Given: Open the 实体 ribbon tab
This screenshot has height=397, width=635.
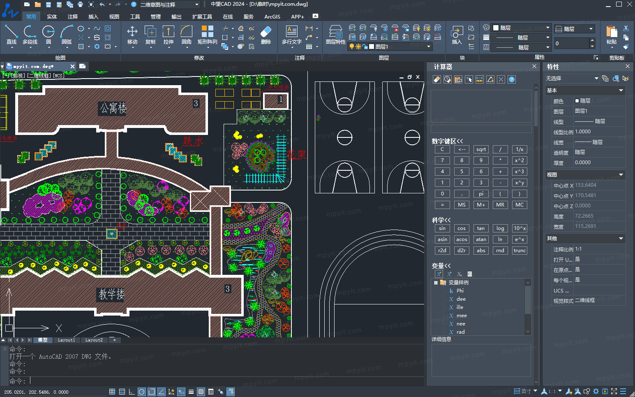Looking at the screenshot, I should point(52,17).
